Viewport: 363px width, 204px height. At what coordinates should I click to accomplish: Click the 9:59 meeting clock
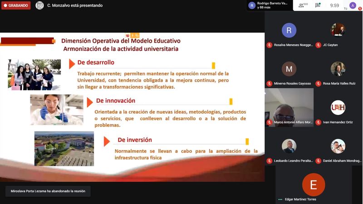[x=334, y=5]
